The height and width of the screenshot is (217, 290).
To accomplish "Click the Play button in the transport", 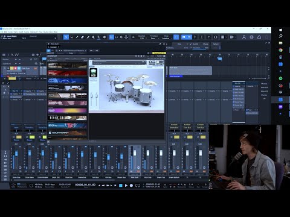I will (126, 186).
